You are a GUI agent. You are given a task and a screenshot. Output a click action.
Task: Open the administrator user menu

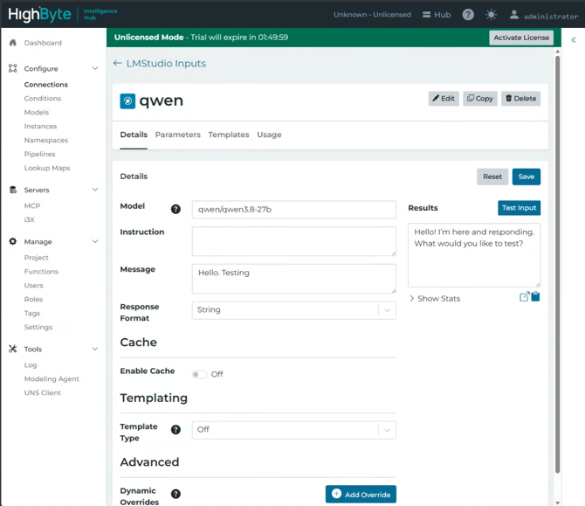[544, 16]
